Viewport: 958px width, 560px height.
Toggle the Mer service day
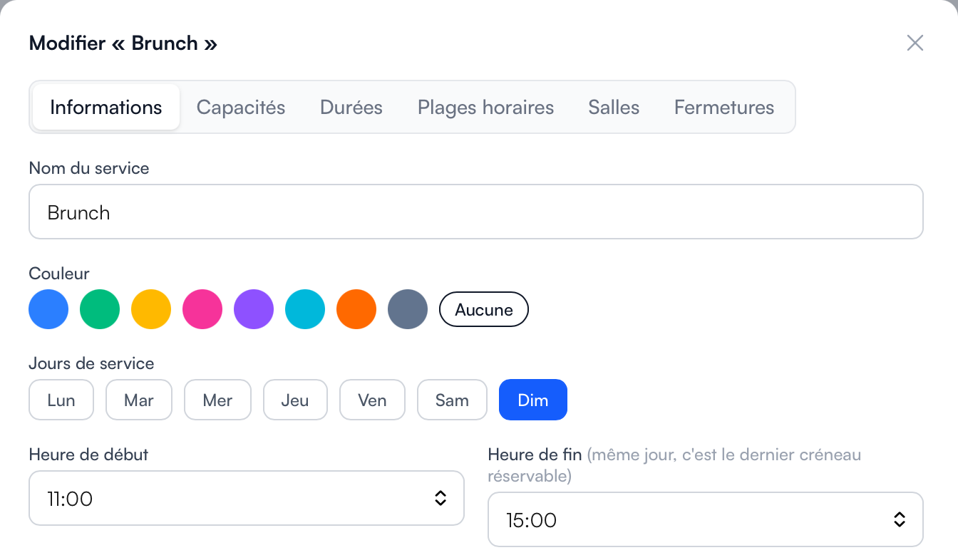click(217, 400)
